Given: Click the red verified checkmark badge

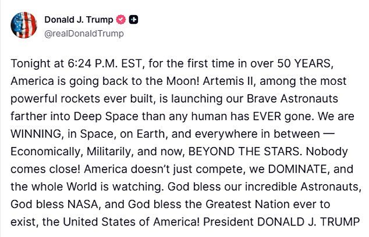Looking at the screenshot, I should (121, 19).
